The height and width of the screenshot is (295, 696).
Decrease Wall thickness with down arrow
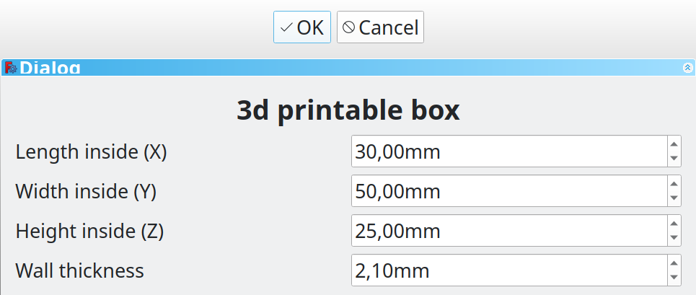pyautogui.click(x=674, y=277)
